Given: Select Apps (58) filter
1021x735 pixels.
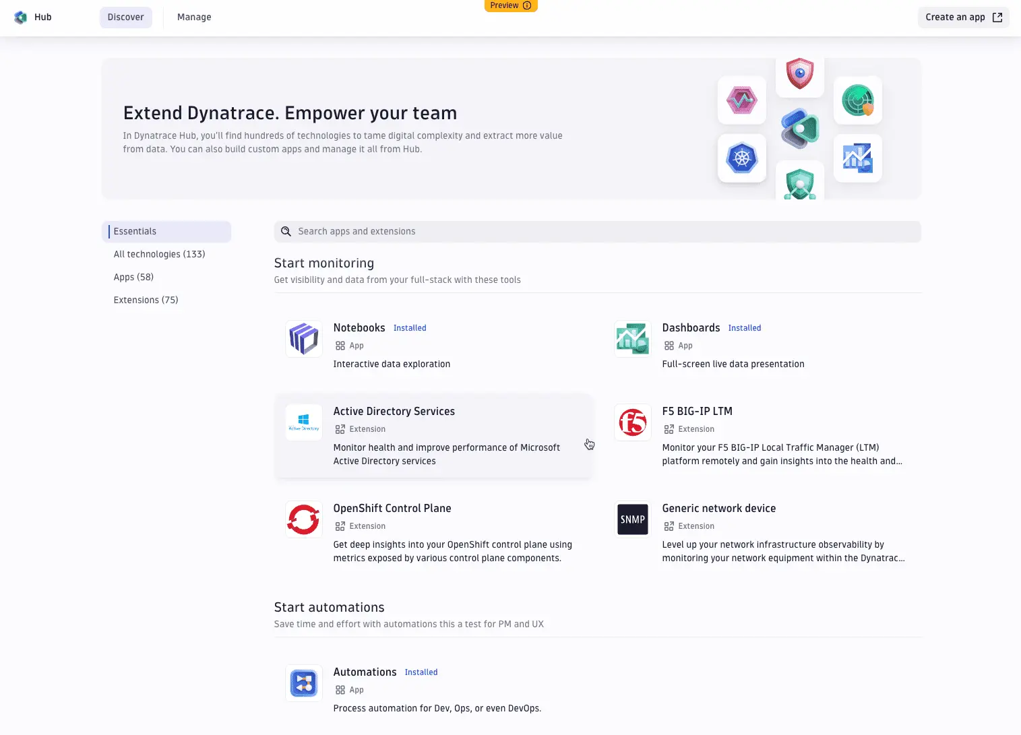Looking at the screenshot, I should click(x=133, y=277).
